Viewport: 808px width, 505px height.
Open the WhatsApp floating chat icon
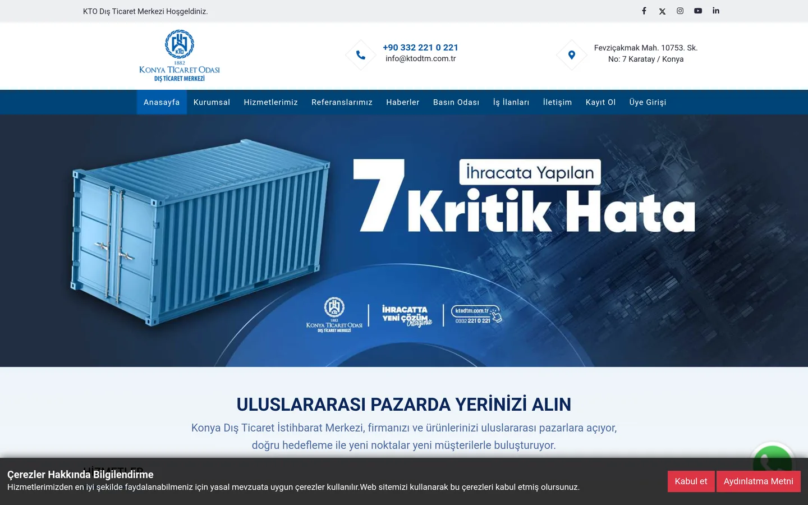pos(773,463)
